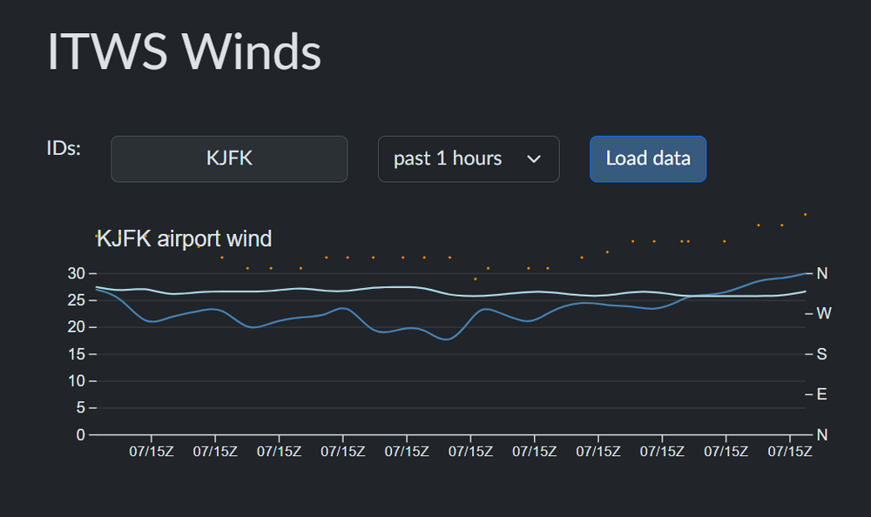Click the W label on direction axis

824,313
